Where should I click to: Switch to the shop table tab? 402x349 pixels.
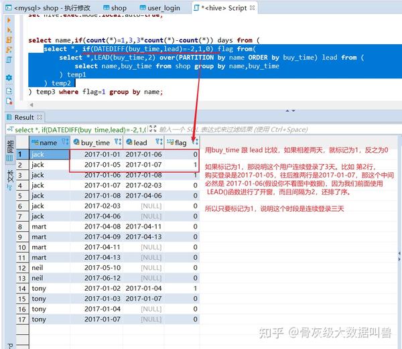pos(115,8)
